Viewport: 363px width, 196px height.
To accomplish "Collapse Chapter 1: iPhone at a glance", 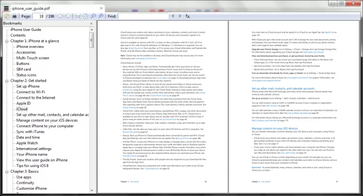I will click(7, 41).
